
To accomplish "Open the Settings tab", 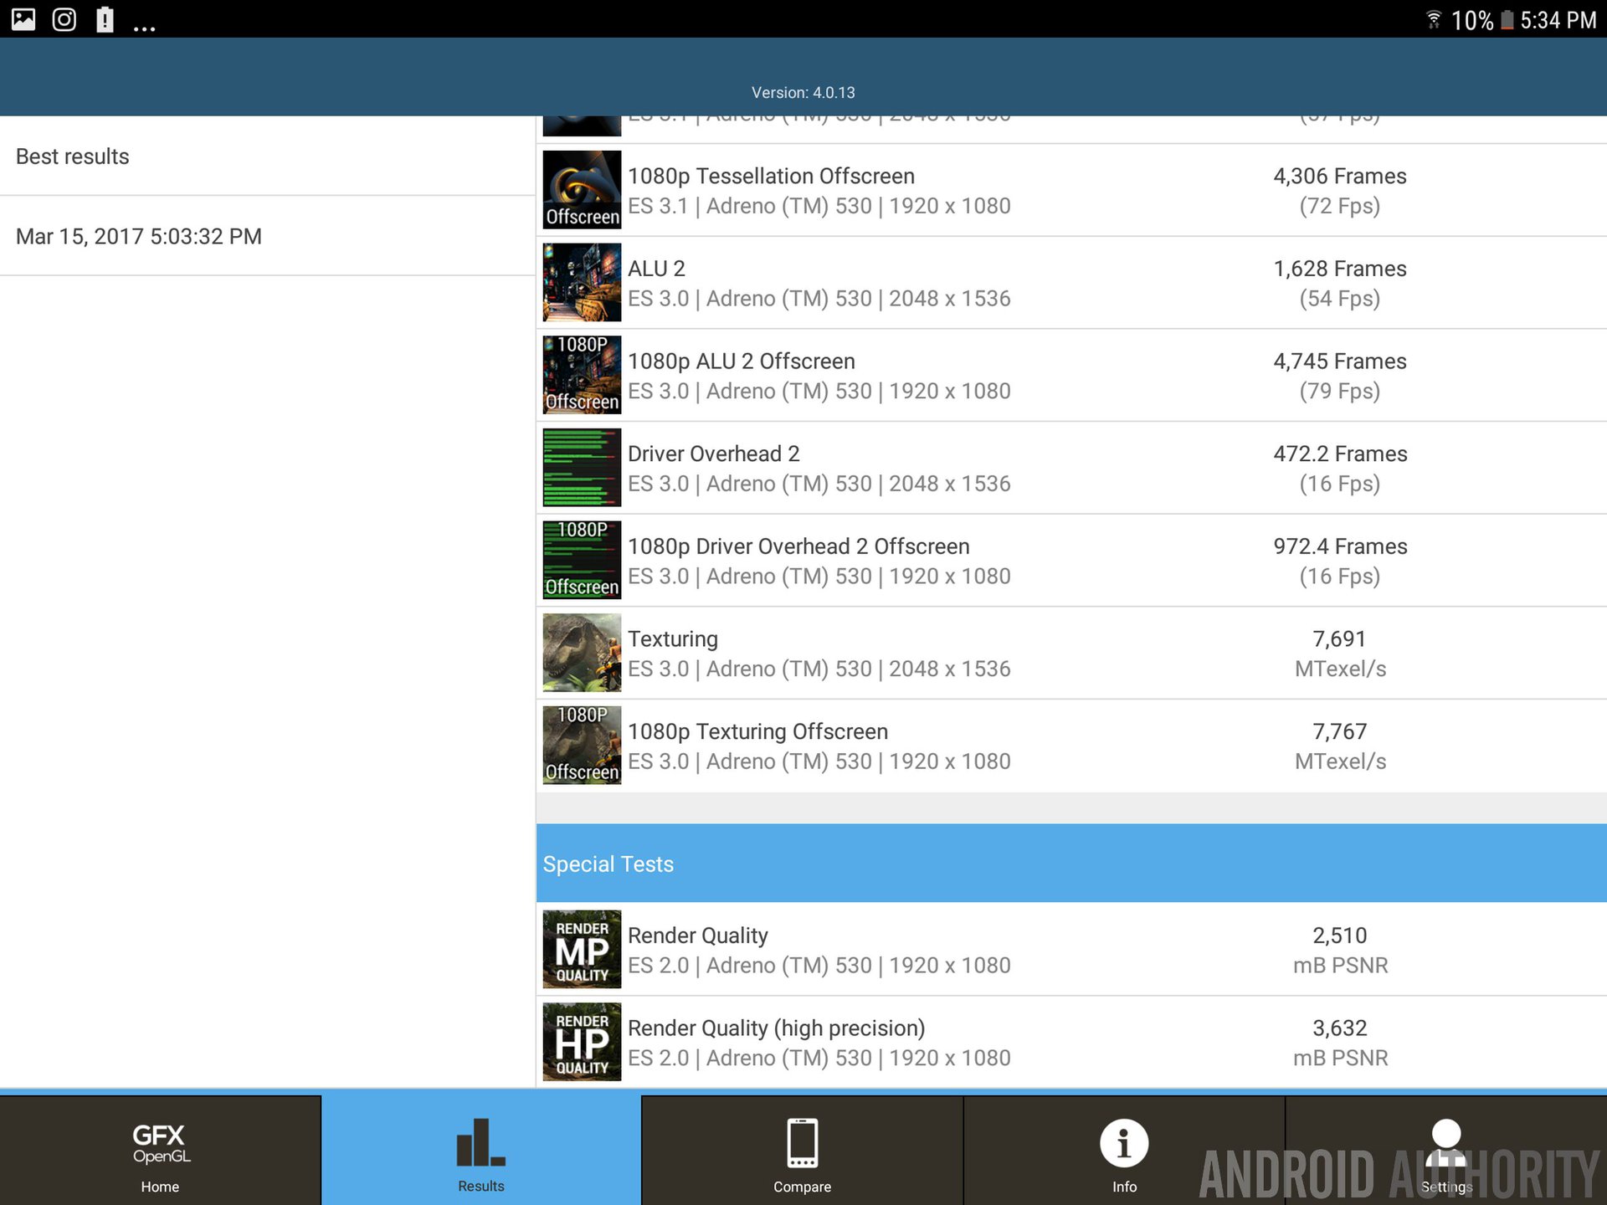I will [1445, 1151].
